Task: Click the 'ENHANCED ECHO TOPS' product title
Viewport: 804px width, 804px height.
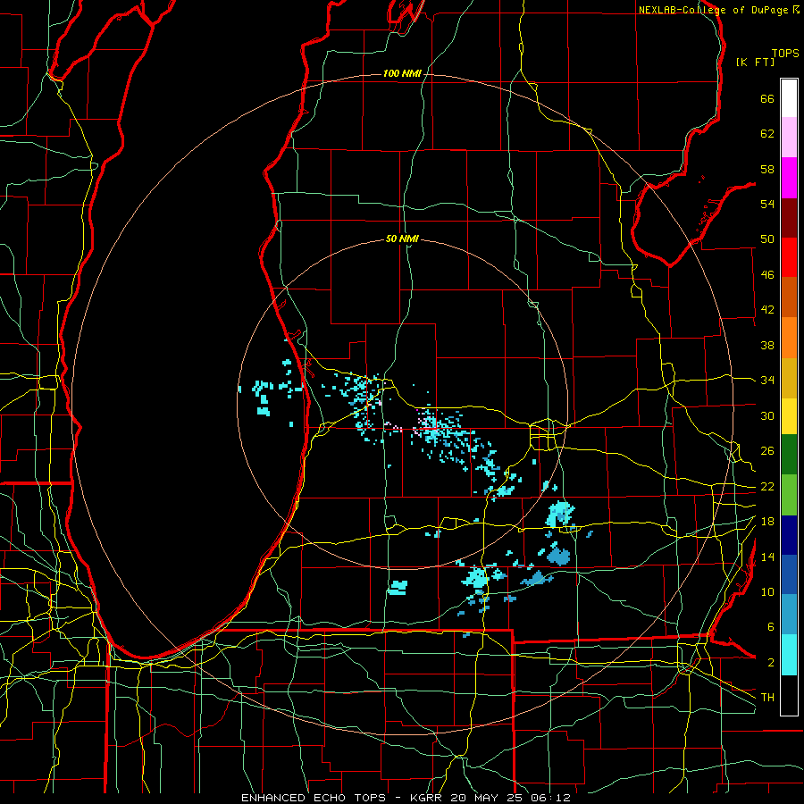Action: tap(314, 798)
